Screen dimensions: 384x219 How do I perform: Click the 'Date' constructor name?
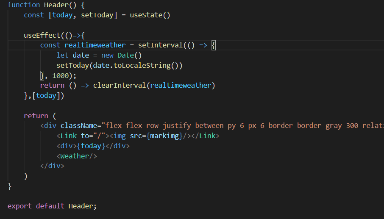click(125, 55)
